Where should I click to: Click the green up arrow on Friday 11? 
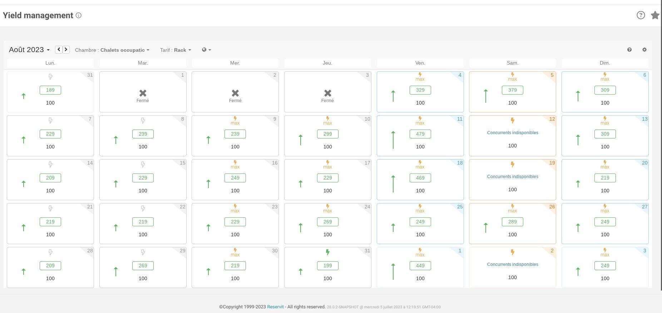tap(393, 140)
